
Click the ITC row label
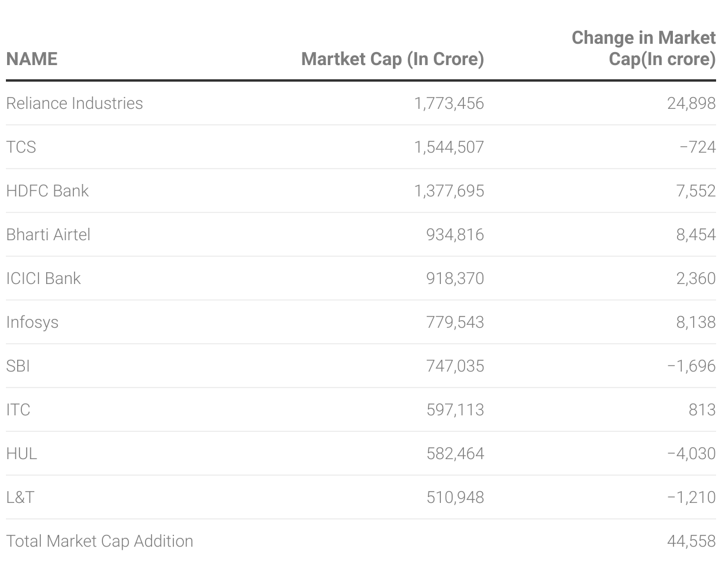pos(18,410)
